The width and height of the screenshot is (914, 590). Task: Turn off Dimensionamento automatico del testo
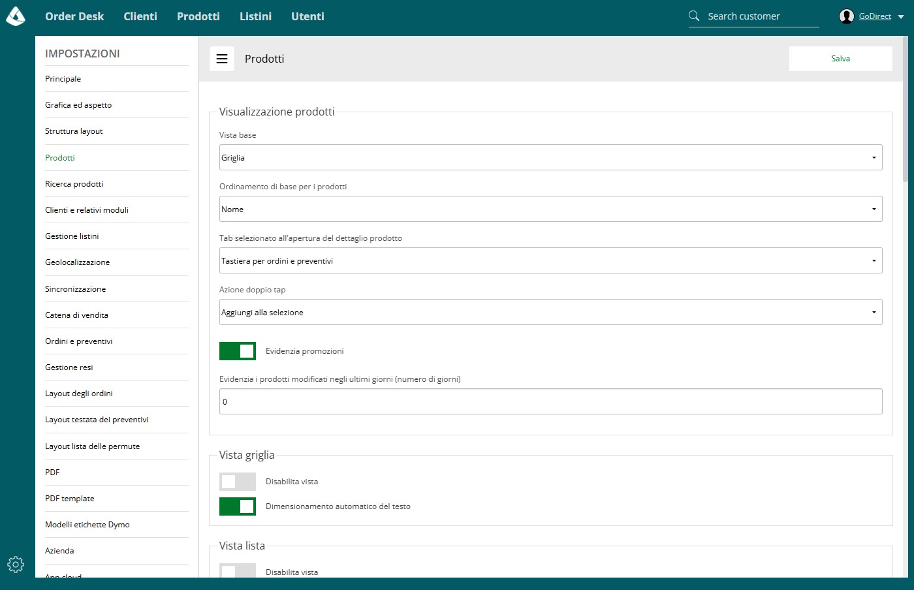[238, 506]
